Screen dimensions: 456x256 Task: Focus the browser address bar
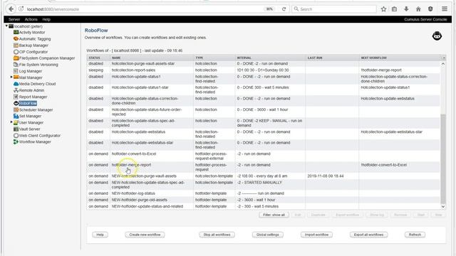pos(142,9)
